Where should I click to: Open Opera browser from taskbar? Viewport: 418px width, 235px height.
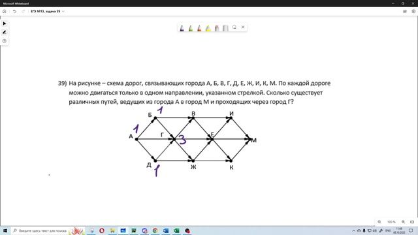coord(102,230)
